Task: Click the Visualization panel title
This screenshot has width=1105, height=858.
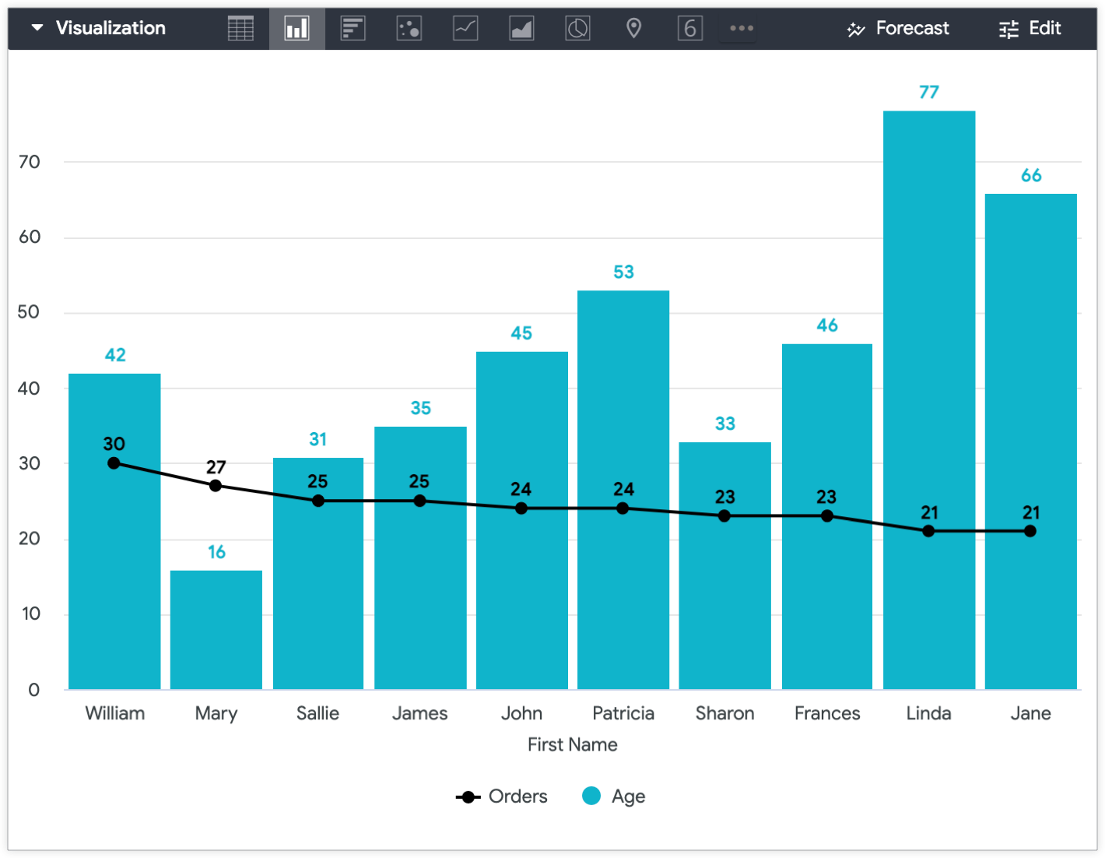Action: click(110, 28)
